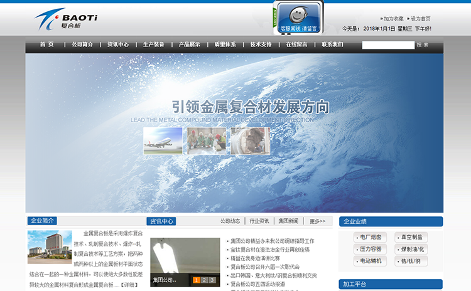Click the date text 2018年1月1日
The height and width of the screenshot is (291, 471).
379,29
